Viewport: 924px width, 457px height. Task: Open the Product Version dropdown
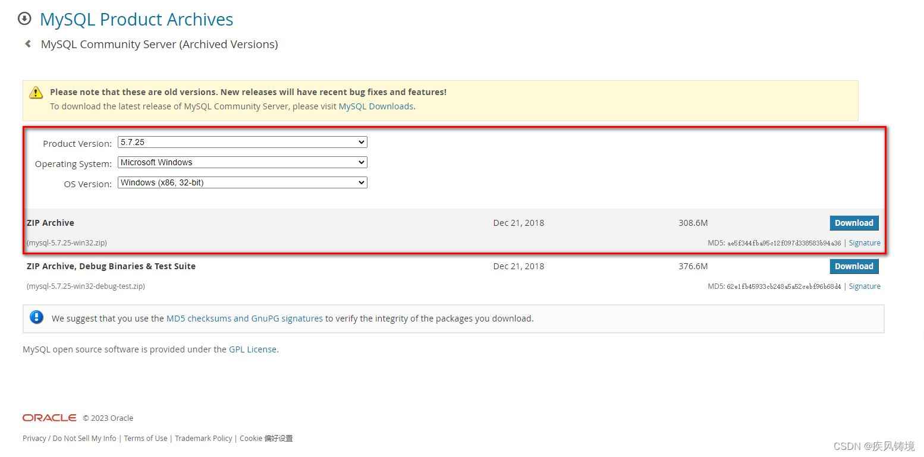point(243,142)
